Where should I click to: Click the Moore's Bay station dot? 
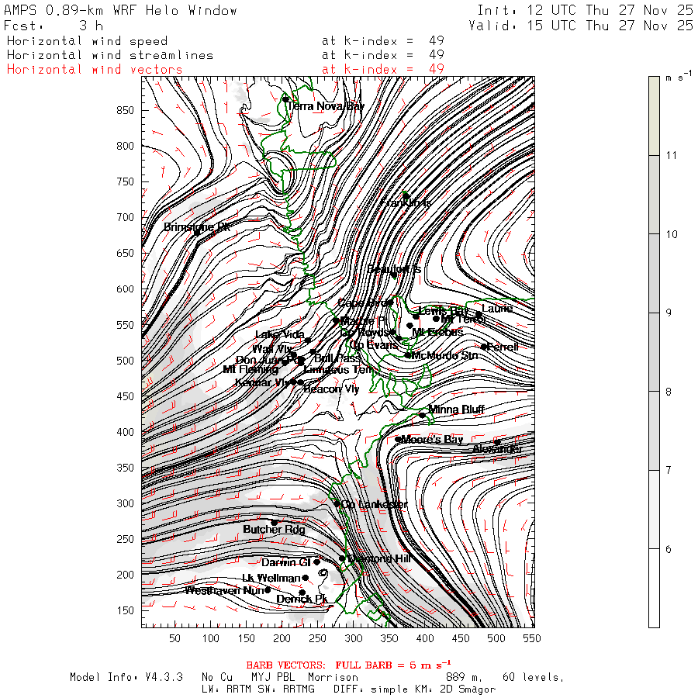(x=399, y=440)
